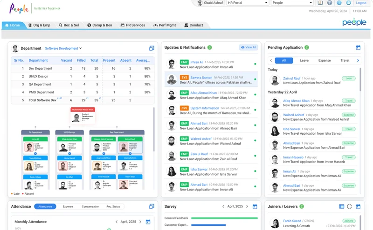Click the General Feedback survey progress bar
Screen dimensions: 373x230
coord(224,217)
